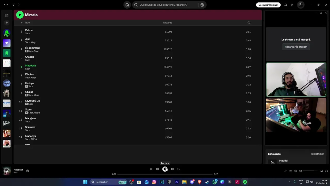Open Liked Songs heart playlist
This screenshot has height=186, width=330.
click(7, 43)
